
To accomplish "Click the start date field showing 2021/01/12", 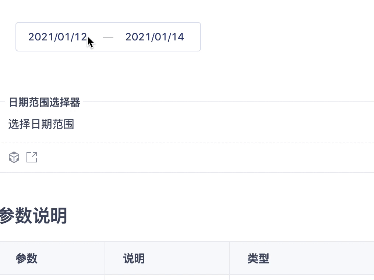I will 57,37.
